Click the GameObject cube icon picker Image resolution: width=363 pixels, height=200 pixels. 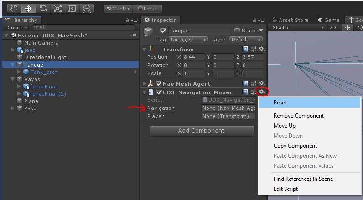[148, 32]
